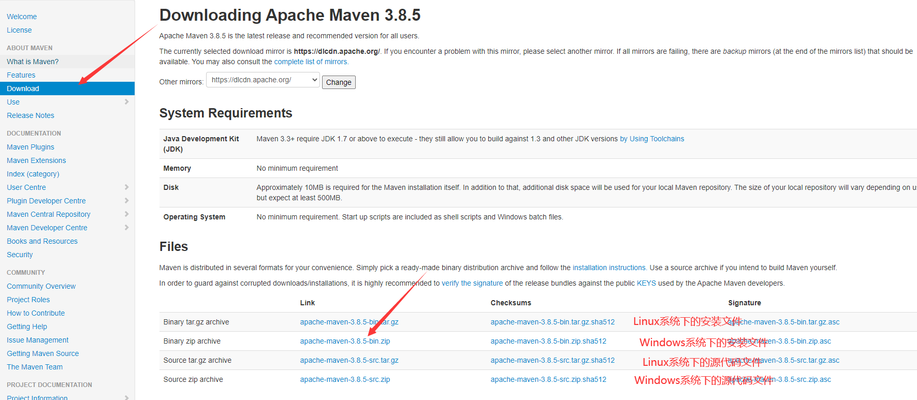Open Issue Management link

(x=38, y=340)
